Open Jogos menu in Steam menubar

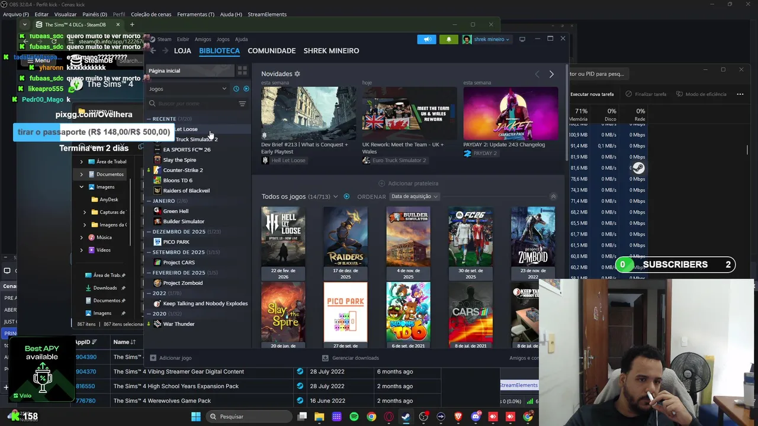[223, 39]
